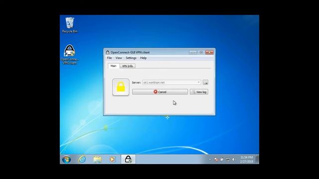This screenshot has height=179, width=319.
Task: Minimize the OpenConnect-GUI window
Action: click(193, 52)
